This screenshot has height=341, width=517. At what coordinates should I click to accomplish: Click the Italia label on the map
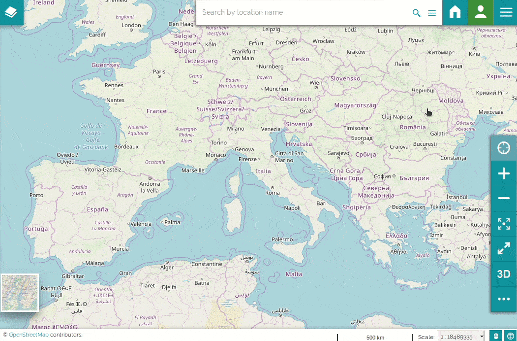click(x=263, y=171)
